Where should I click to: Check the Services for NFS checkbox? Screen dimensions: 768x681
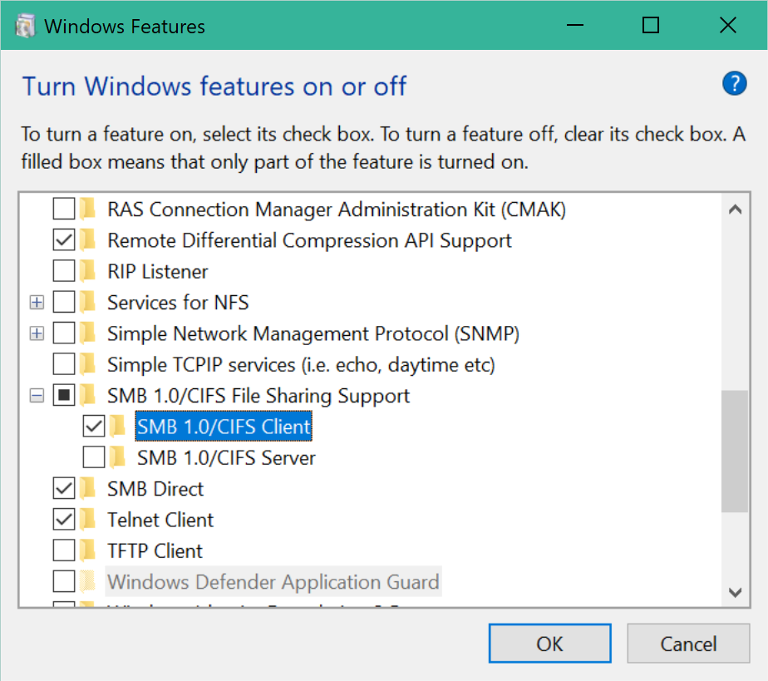click(64, 303)
